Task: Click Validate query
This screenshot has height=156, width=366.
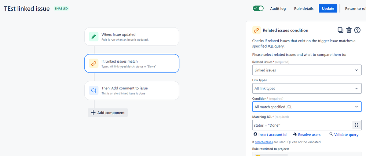Action: click(344, 135)
